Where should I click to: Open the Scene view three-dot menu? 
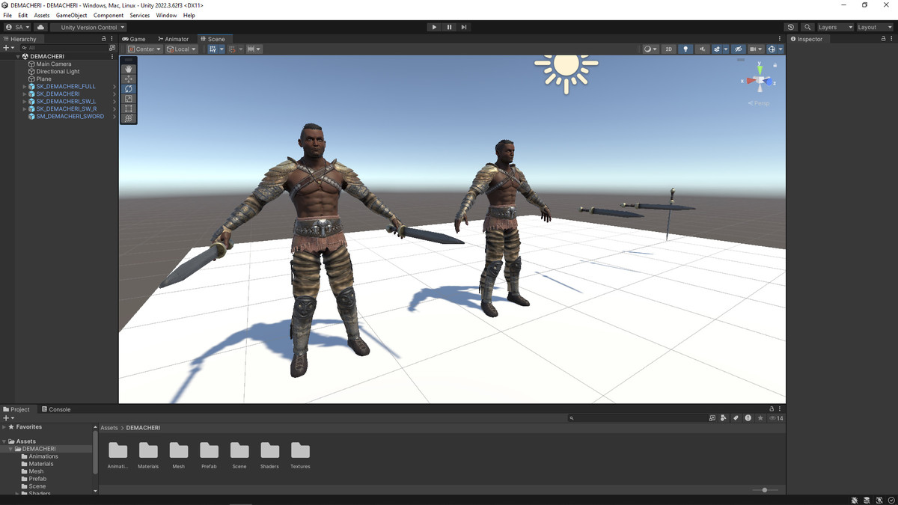coord(780,39)
